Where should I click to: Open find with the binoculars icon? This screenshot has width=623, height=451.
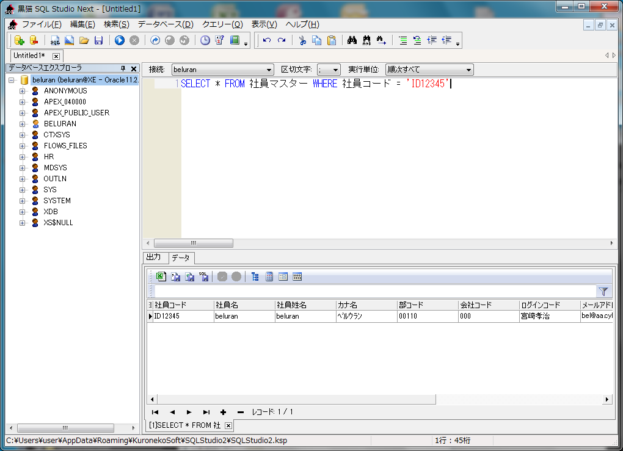pyautogui.click(x=352, y=40)
